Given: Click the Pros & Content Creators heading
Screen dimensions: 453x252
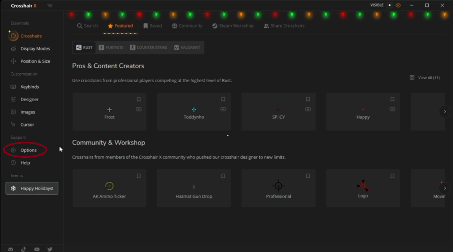Looking at the screenshot, I should click(x=108, y=66).
